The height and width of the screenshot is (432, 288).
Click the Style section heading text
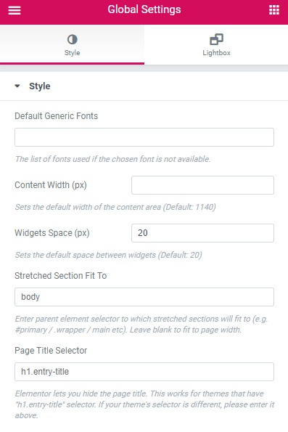40,86
